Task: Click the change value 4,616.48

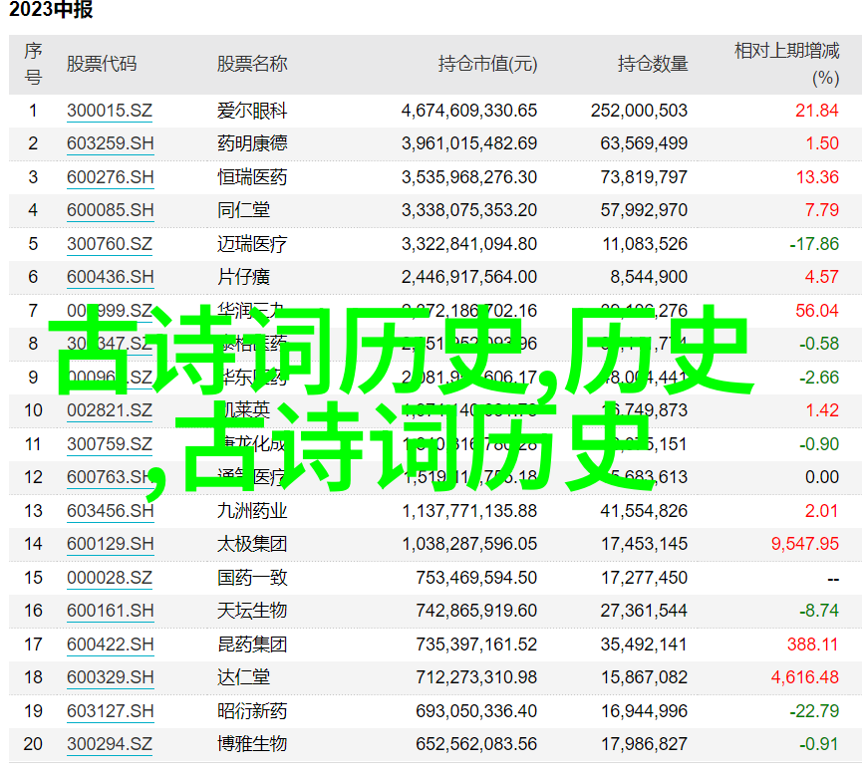Action: coord(805,677)
